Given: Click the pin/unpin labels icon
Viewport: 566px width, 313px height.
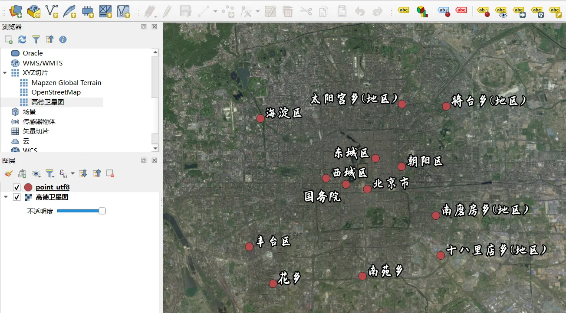Looking at the screenshot, I should [484, 11].
